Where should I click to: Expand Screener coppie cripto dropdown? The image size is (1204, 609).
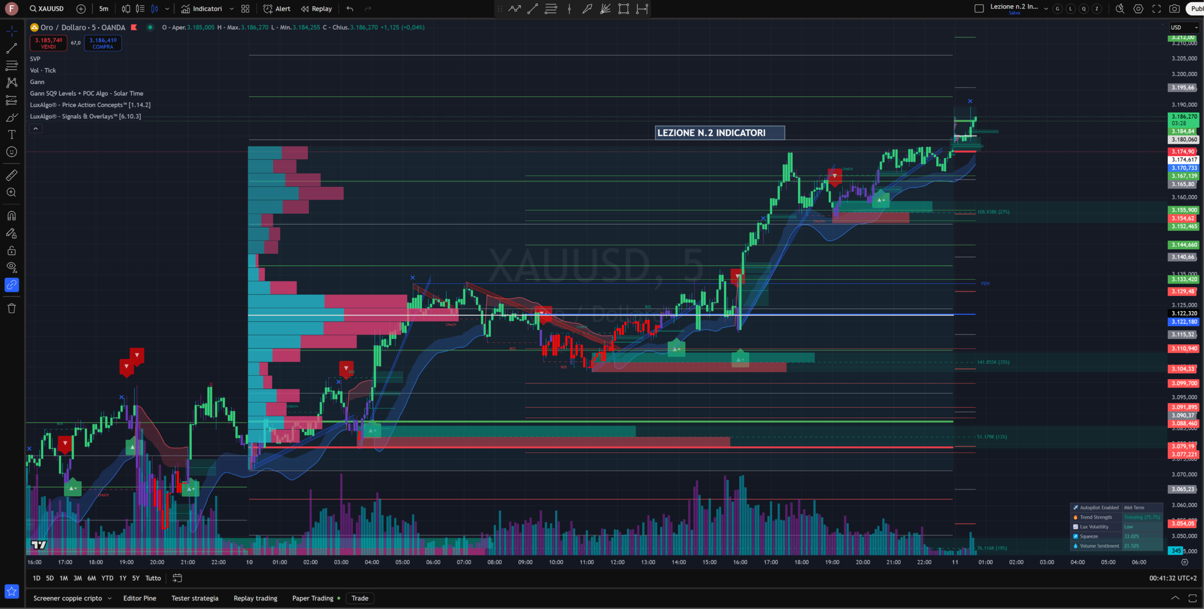point(110,598)
